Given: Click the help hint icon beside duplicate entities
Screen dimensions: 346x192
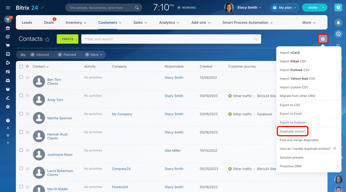Looking at the screenshot, I should point(335,148).
